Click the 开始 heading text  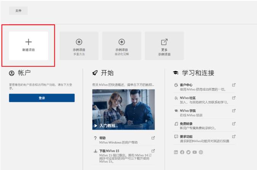(107, 73)
